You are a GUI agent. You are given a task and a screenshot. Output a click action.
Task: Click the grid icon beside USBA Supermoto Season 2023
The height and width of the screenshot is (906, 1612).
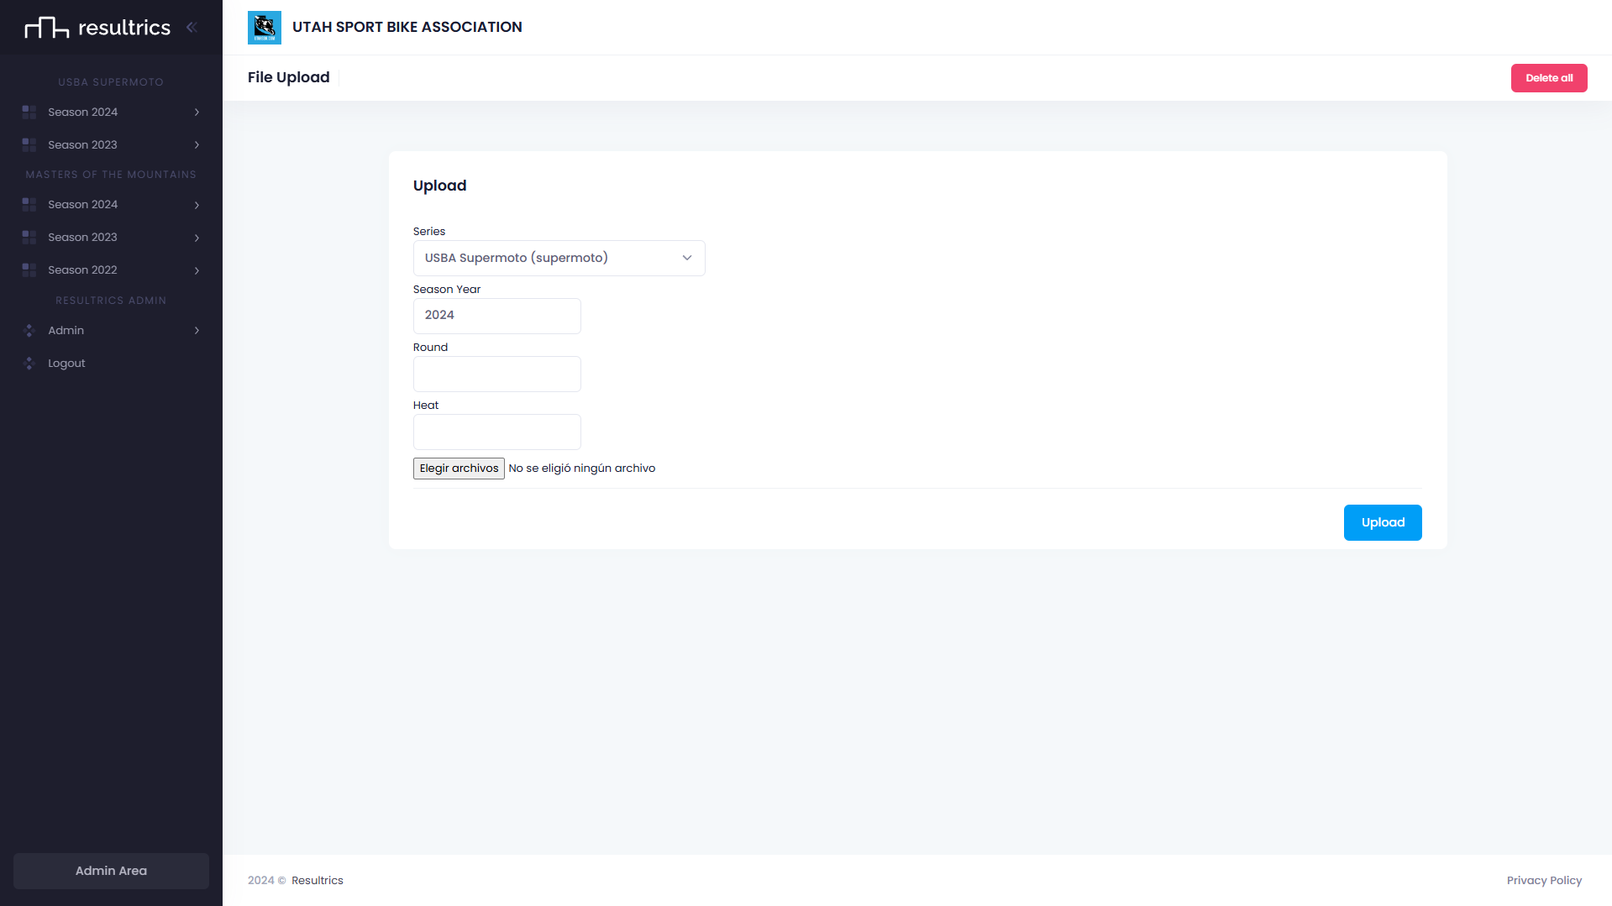29,145
